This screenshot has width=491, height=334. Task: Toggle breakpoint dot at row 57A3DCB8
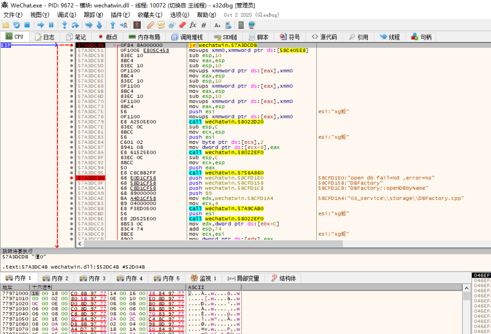click(72, 208)
